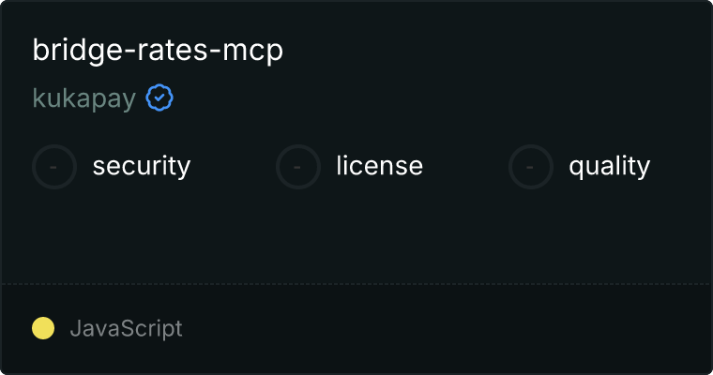Click the dash inside the security circle
This screenshot has height=375, width=713.
tap(53, 167)
